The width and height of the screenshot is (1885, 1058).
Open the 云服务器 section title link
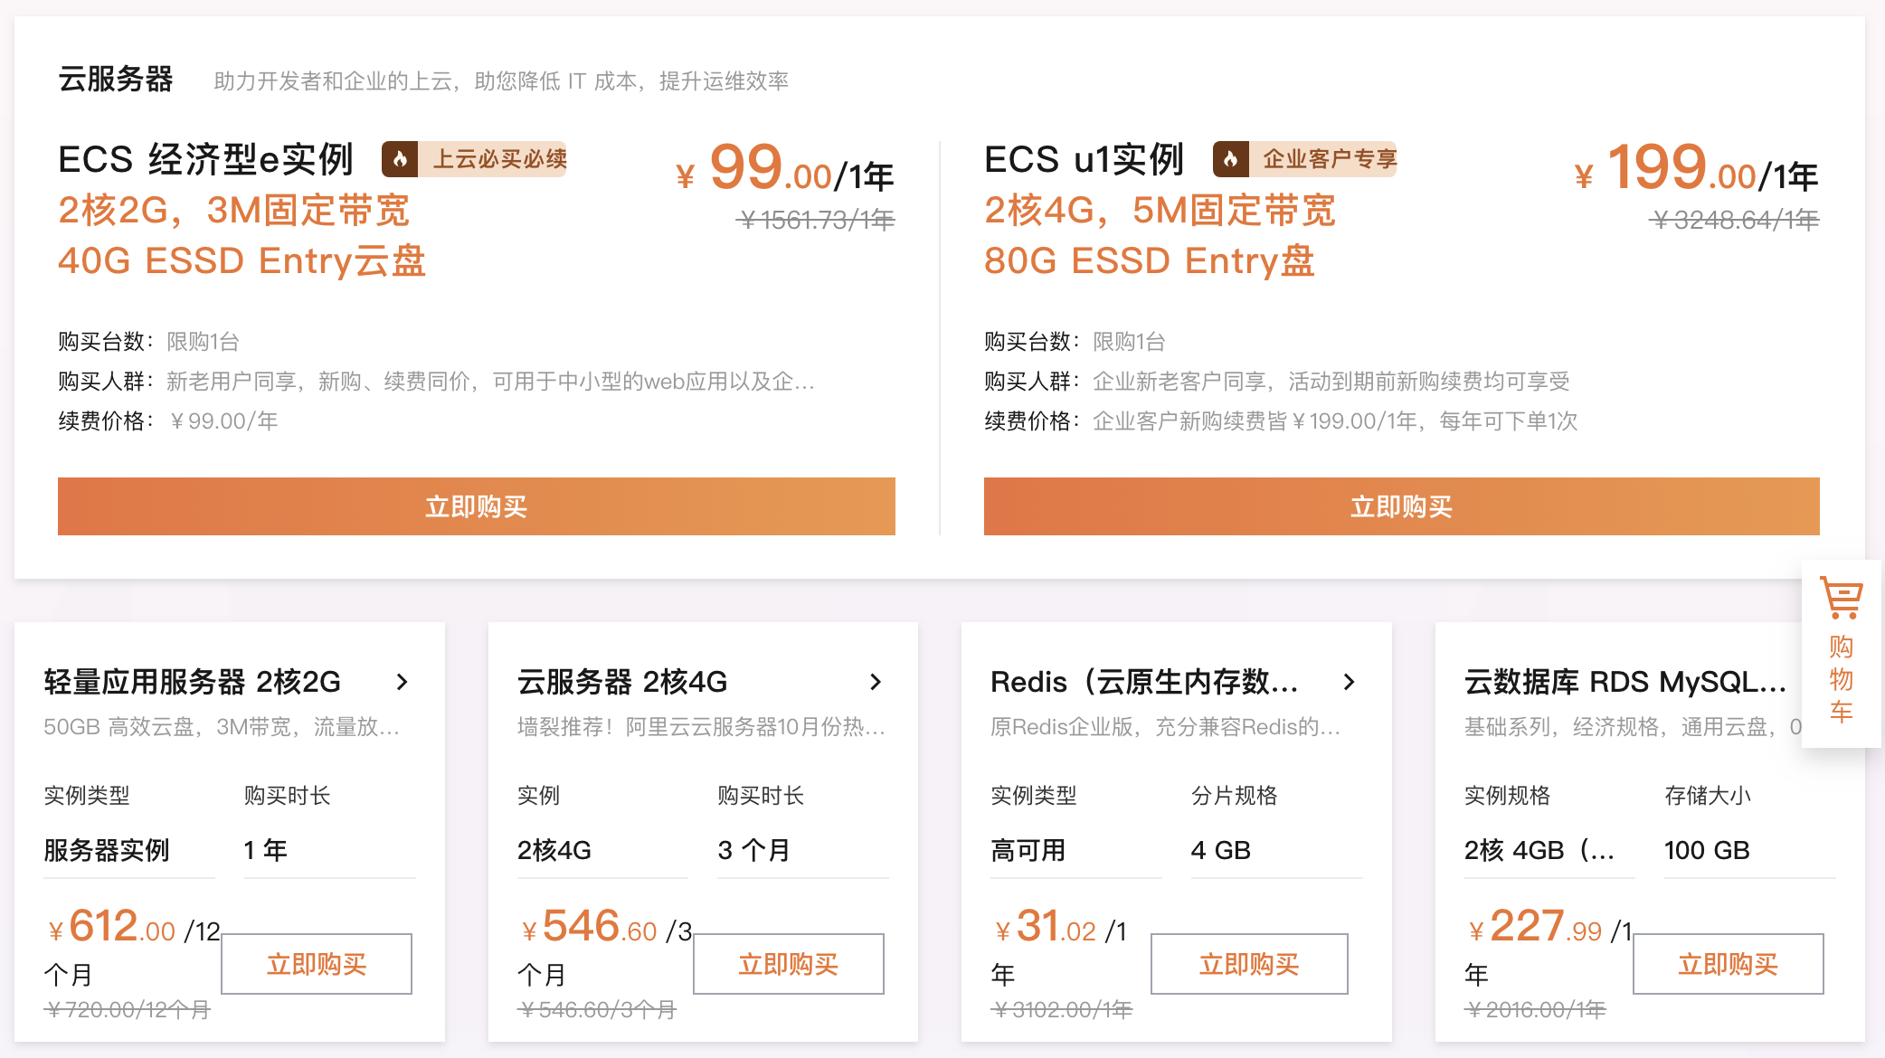point(116,80)
